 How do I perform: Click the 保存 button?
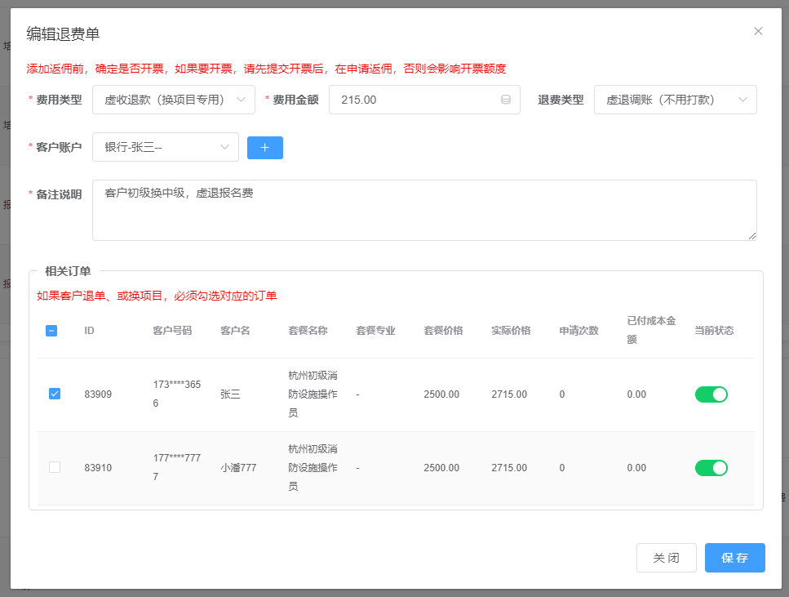[734, 558]
